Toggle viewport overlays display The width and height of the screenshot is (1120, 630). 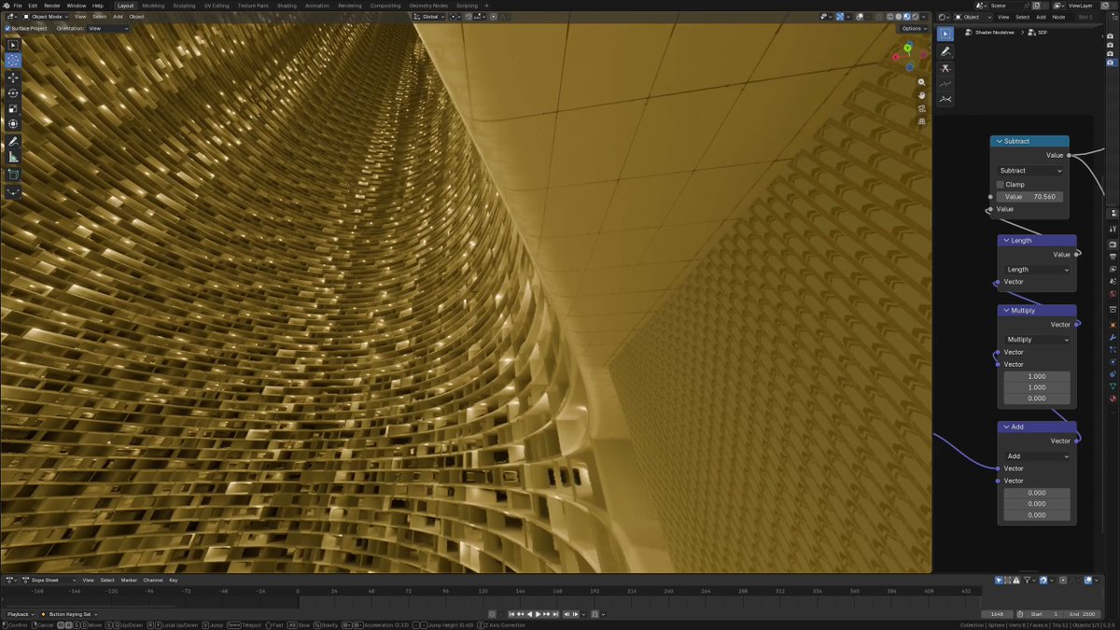(x=859, y=17)
